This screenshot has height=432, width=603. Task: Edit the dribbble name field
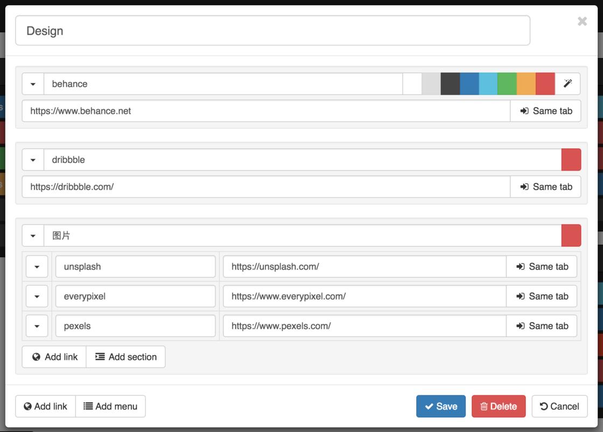tap(303, 159)
